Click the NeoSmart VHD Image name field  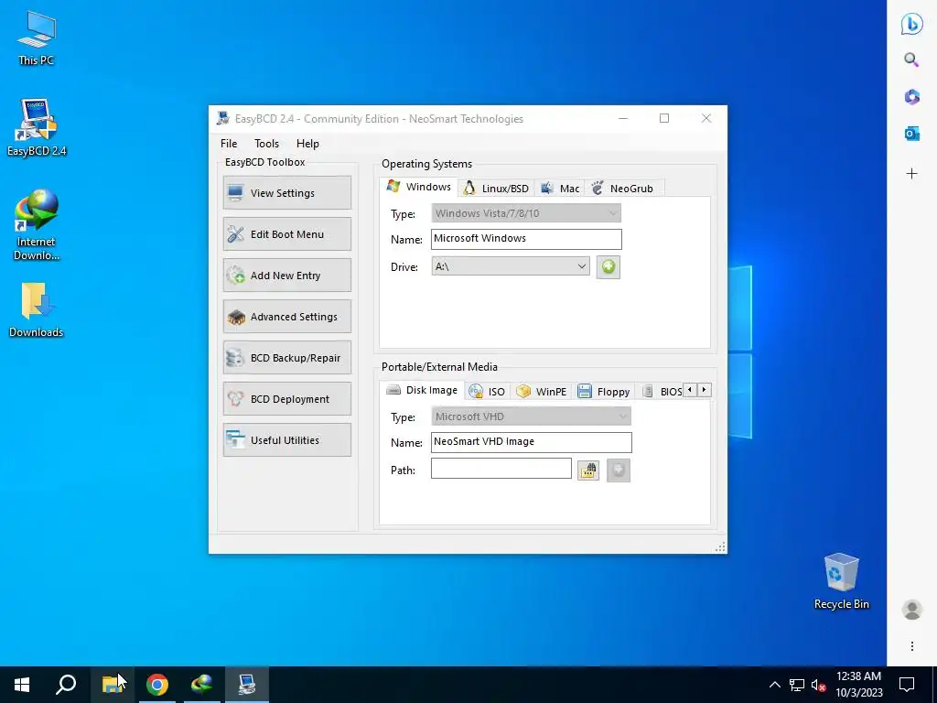[531, 442]
